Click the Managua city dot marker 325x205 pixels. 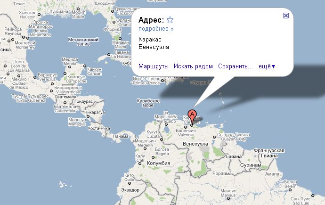coord(88,116)
